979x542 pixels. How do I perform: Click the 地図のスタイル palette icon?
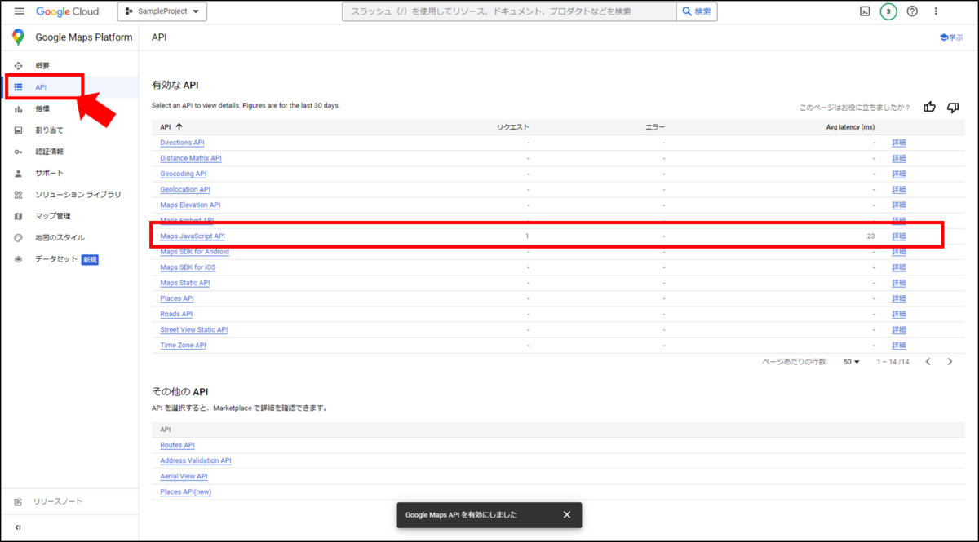click(18, 238)
